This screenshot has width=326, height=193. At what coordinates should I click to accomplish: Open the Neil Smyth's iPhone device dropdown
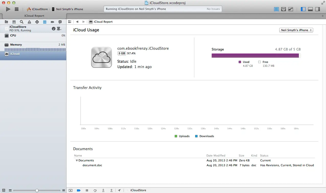point(296,30)
